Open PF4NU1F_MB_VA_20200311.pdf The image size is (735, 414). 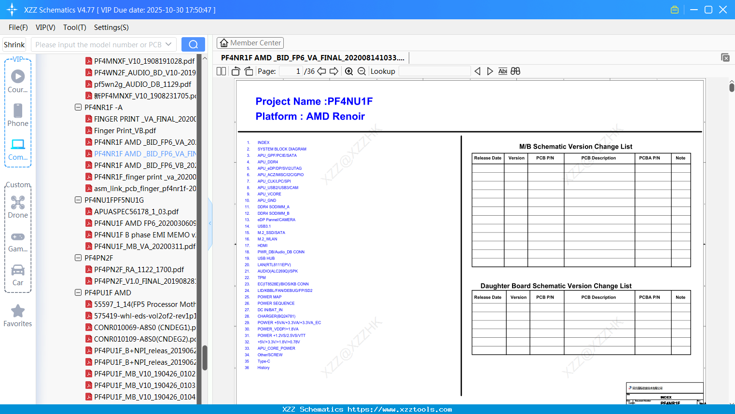click(145, 246)
